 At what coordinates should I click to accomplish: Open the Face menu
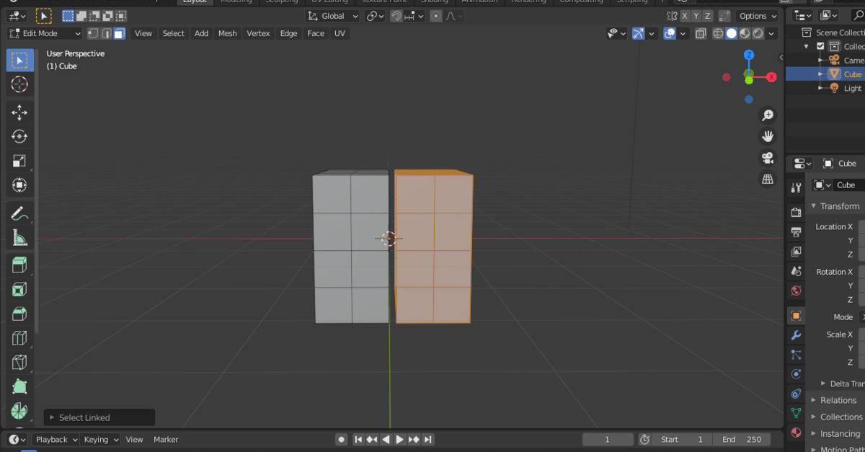pyautogui.click(x=316, y=33)
